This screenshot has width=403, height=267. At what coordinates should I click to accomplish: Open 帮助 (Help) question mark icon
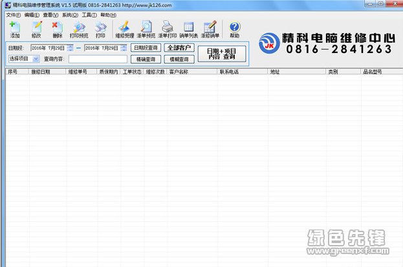coord(234,30)
